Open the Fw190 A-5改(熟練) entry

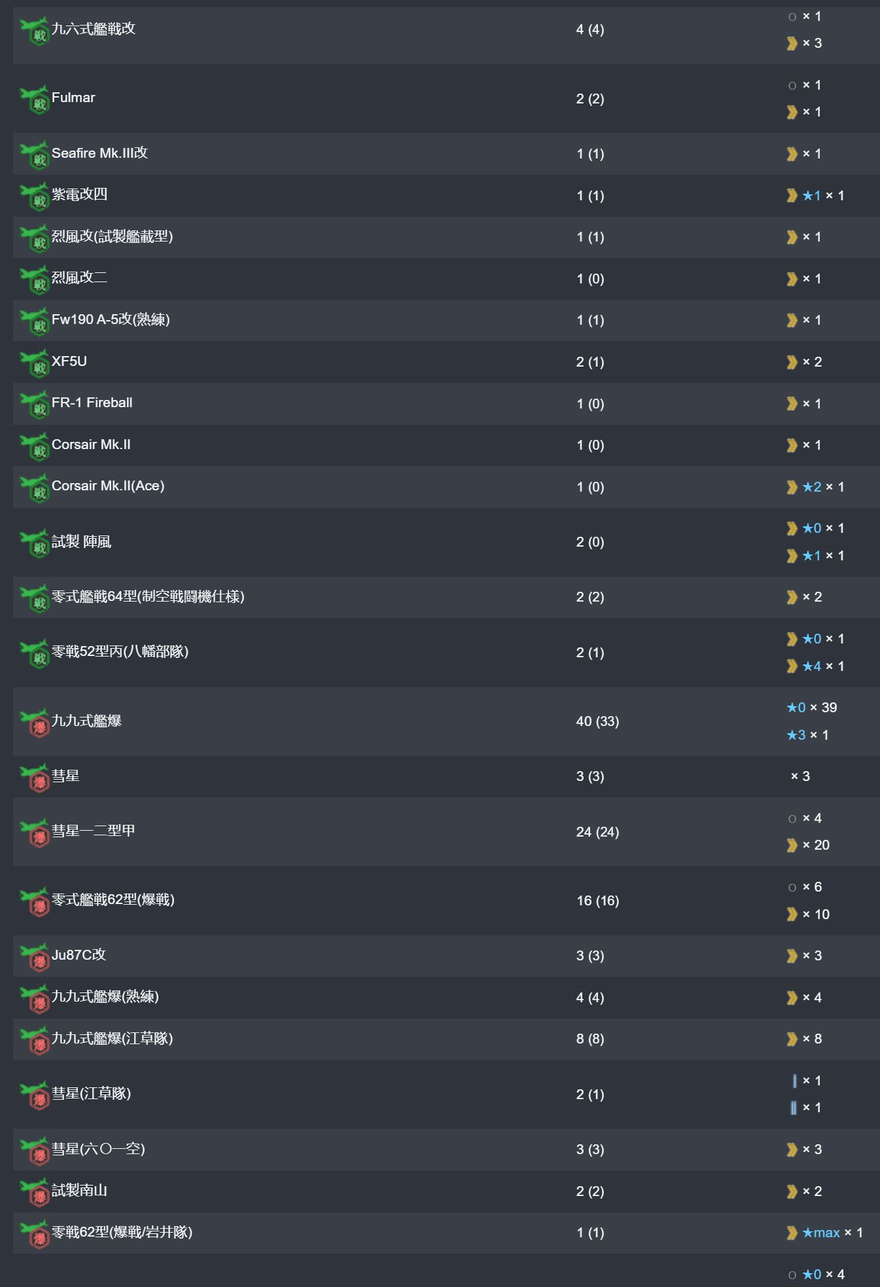click(111, 319)
